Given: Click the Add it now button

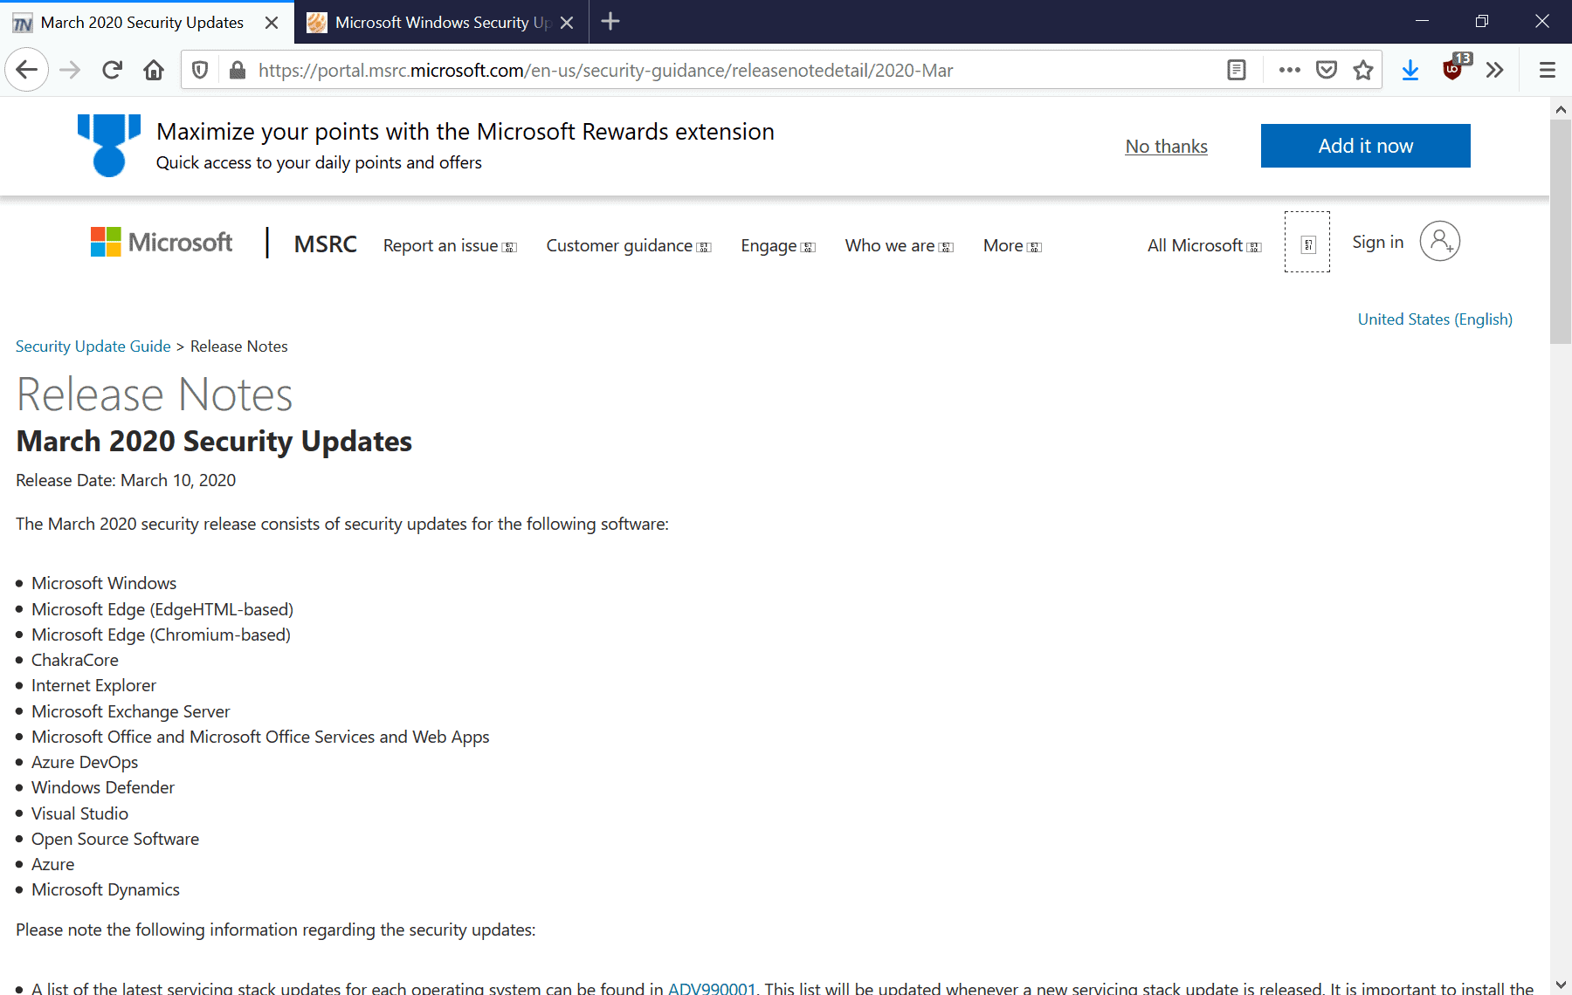Looking at the screenshot, I should 1365,146.
